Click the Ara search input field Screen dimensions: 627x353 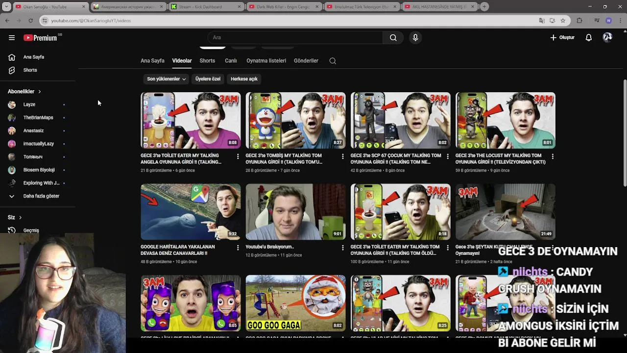point(295,38)
